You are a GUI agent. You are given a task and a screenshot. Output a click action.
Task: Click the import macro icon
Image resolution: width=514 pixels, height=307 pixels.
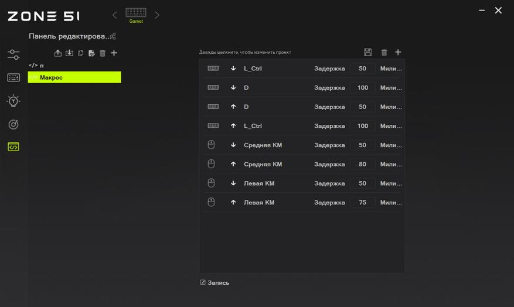click(69, 53)
